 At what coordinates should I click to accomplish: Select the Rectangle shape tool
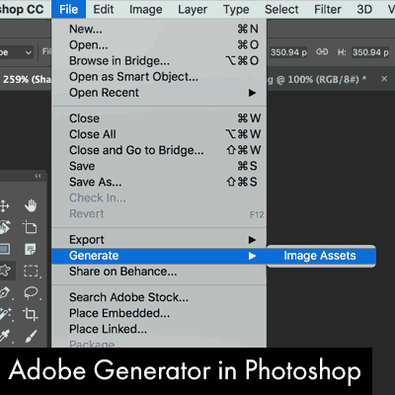click(x=5, y=249)
